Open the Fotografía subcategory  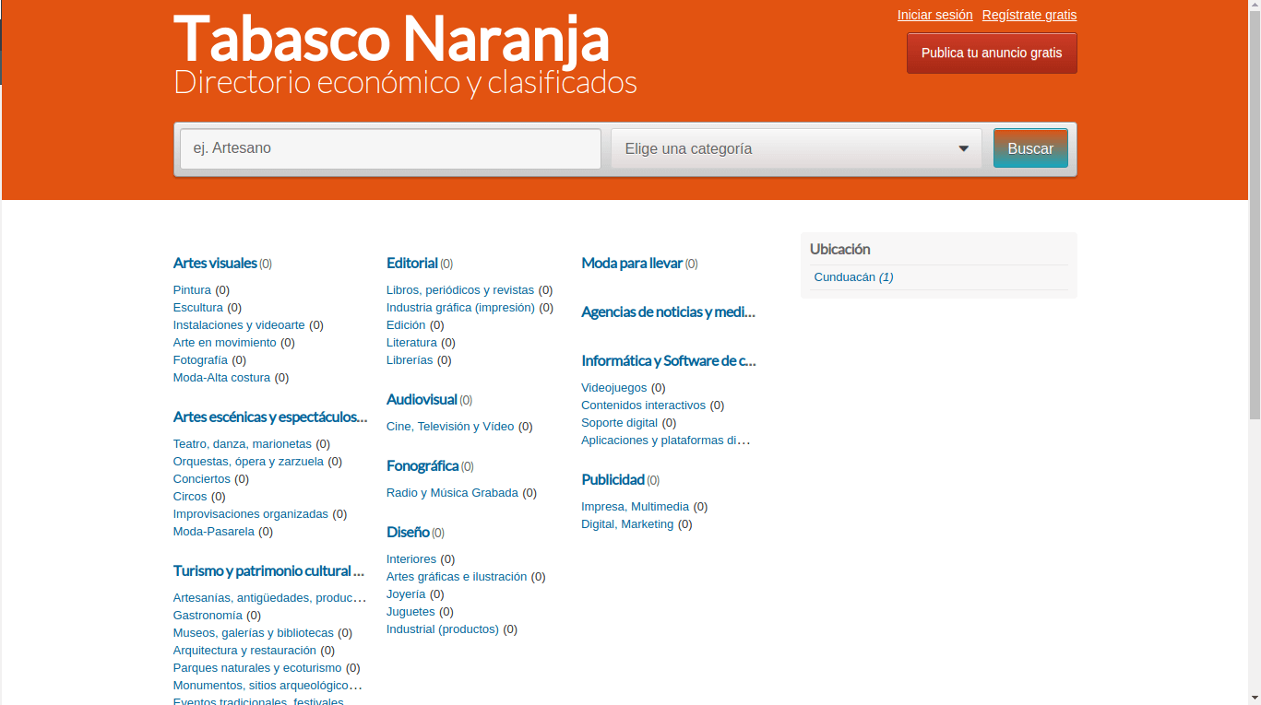click(x=200, y=360)
